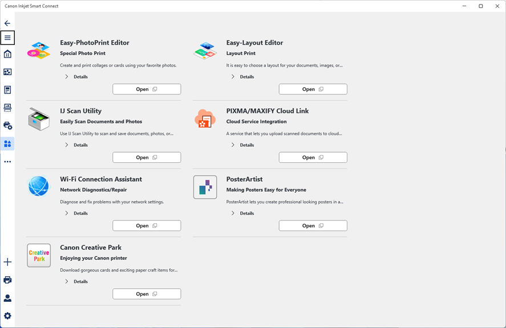
Task: Open IJ Scan Utility
Action: click(x=147, y=158)
